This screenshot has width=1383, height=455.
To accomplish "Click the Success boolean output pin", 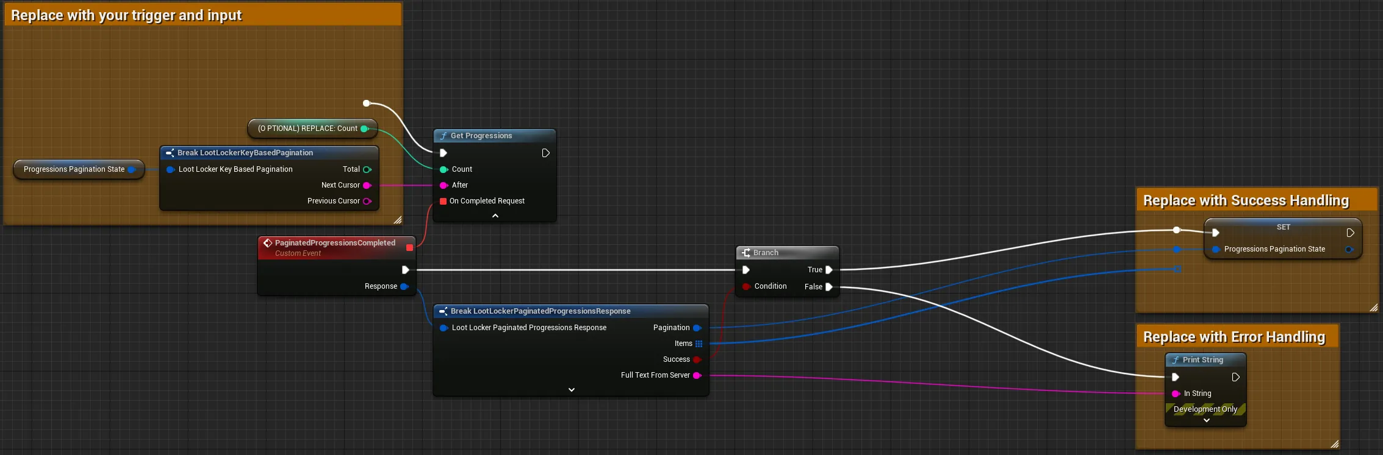I will [x=697, y=359].
